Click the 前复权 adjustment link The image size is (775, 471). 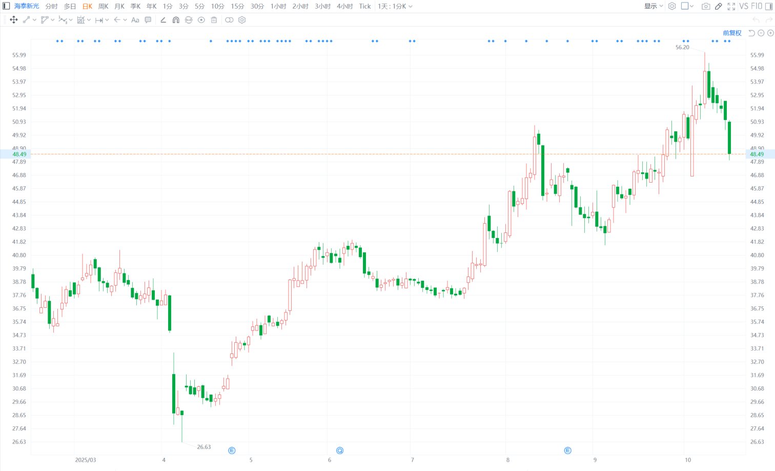tap(732, 33)
